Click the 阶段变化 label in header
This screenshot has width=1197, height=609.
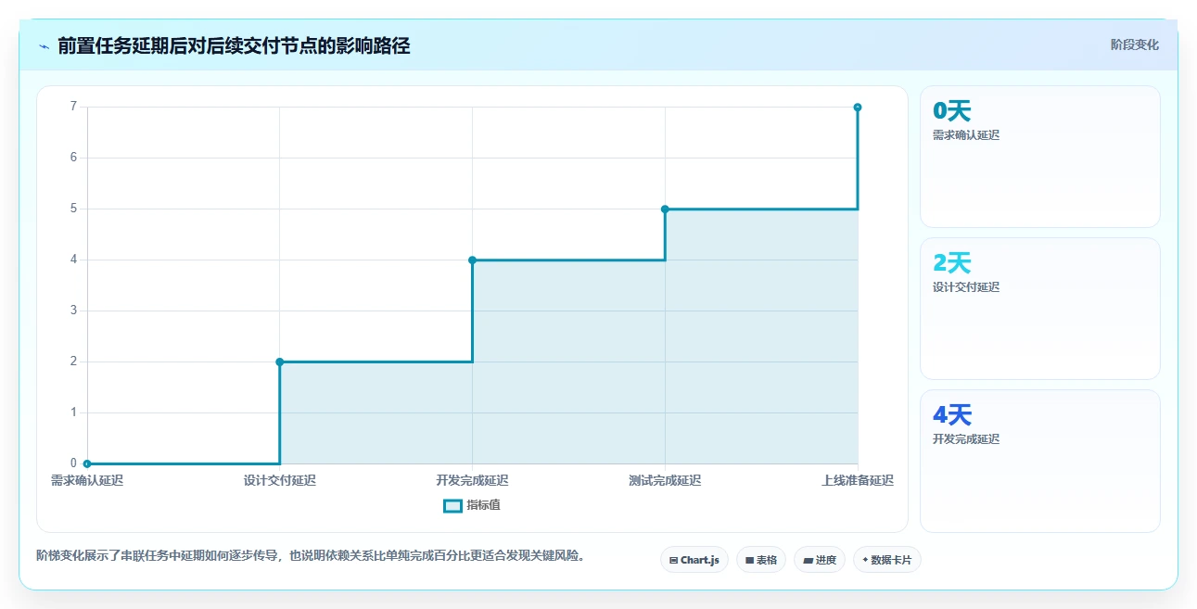1135,44
